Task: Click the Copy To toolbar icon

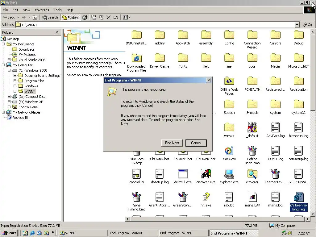Action: coord(101,17)
